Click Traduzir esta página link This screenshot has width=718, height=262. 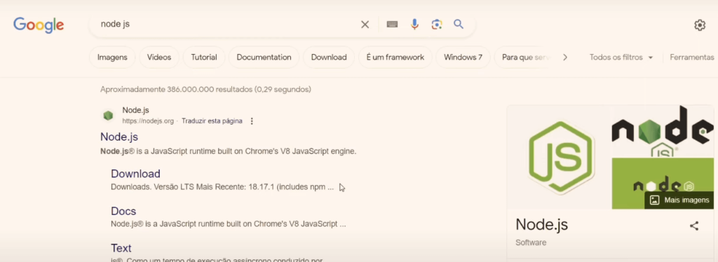(x=212, y=121)
